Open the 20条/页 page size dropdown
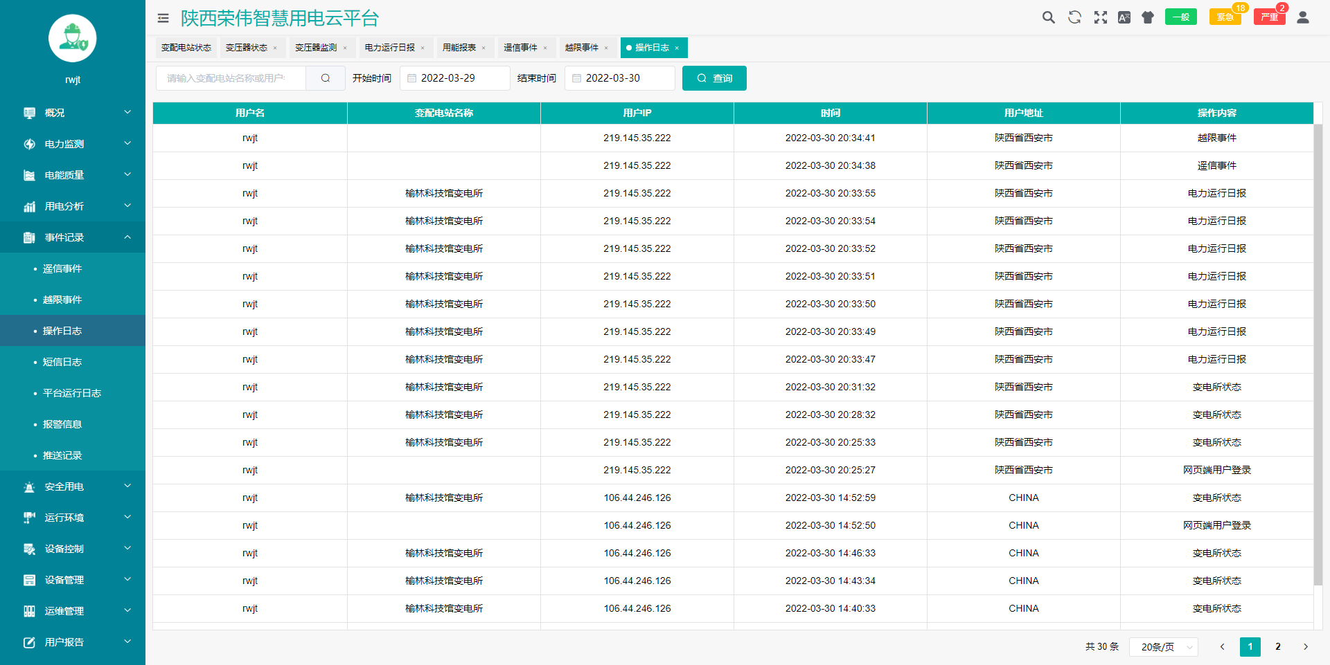The image size is (1330, 665). pyautogui.click(x=1164, y=647)
